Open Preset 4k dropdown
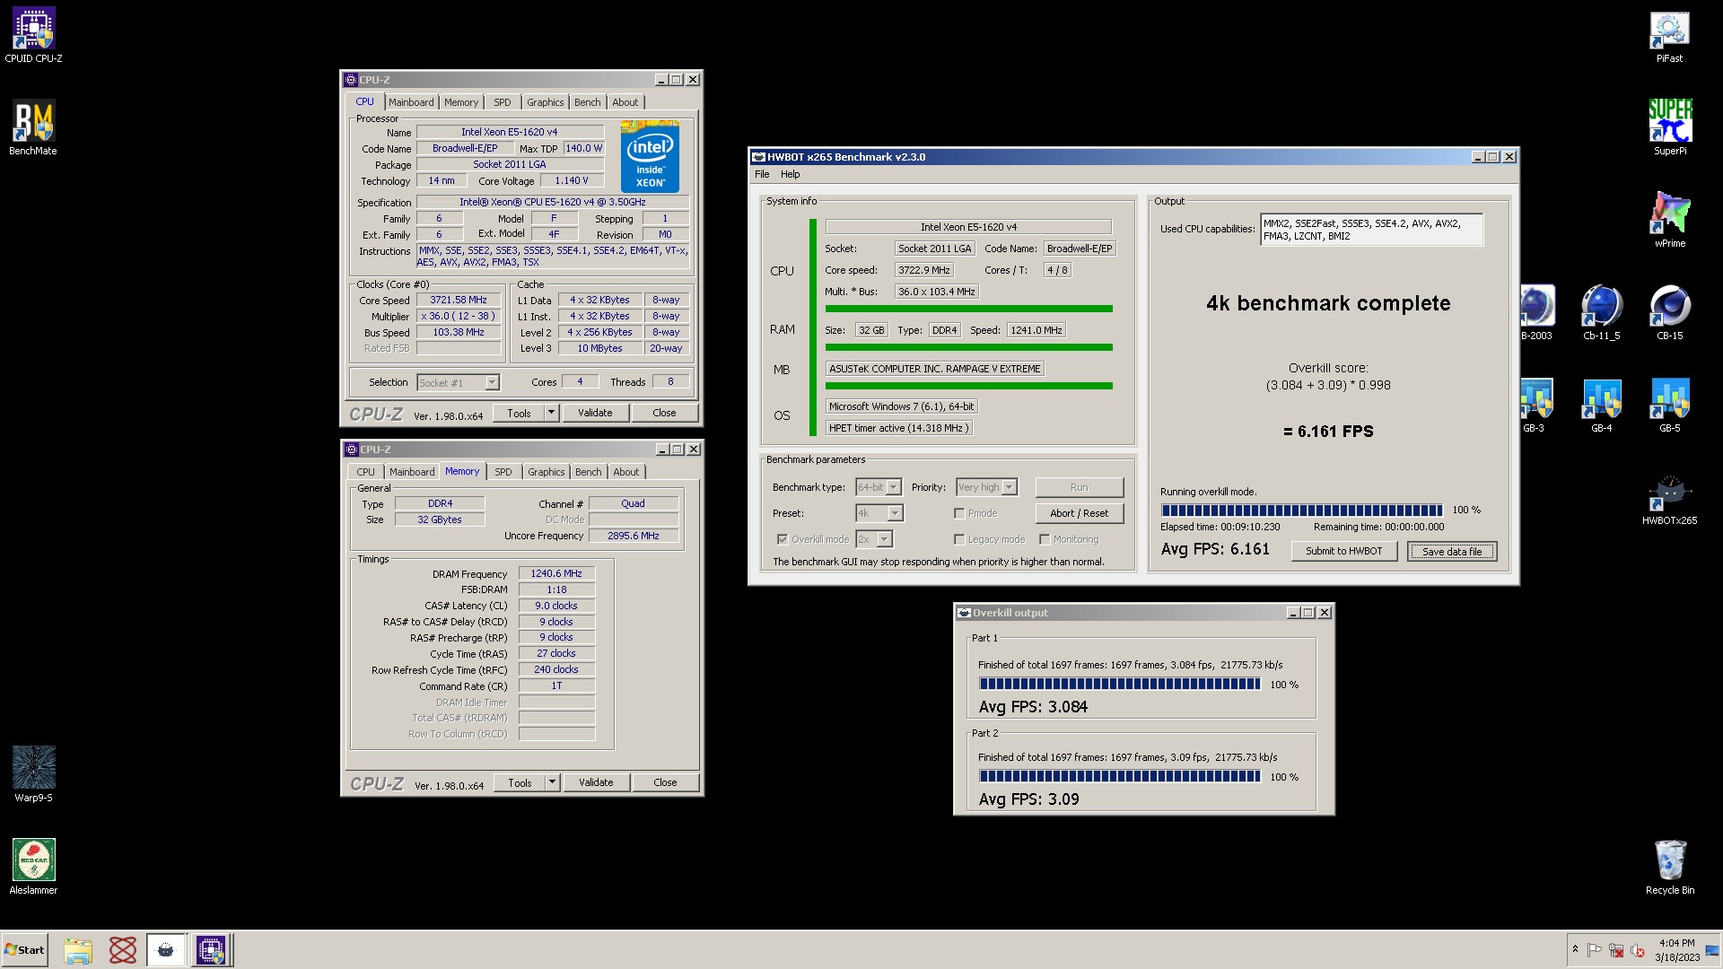Screen dimensions: 1723x969 [x=879, y=513]
